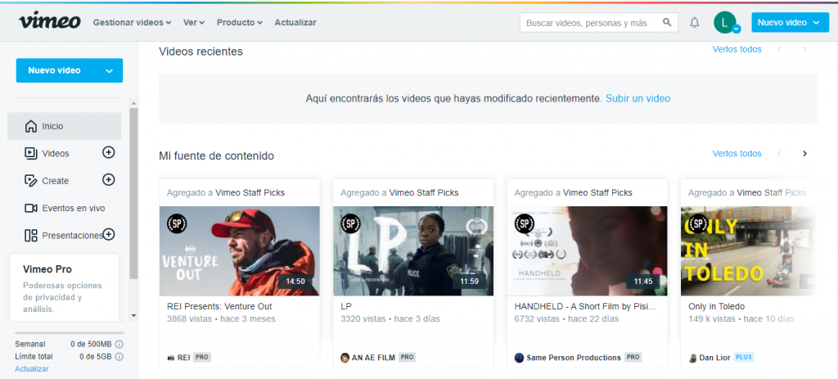
Task: Click the sidebar scrollbar down arrow
Action: tap(133, 316)
